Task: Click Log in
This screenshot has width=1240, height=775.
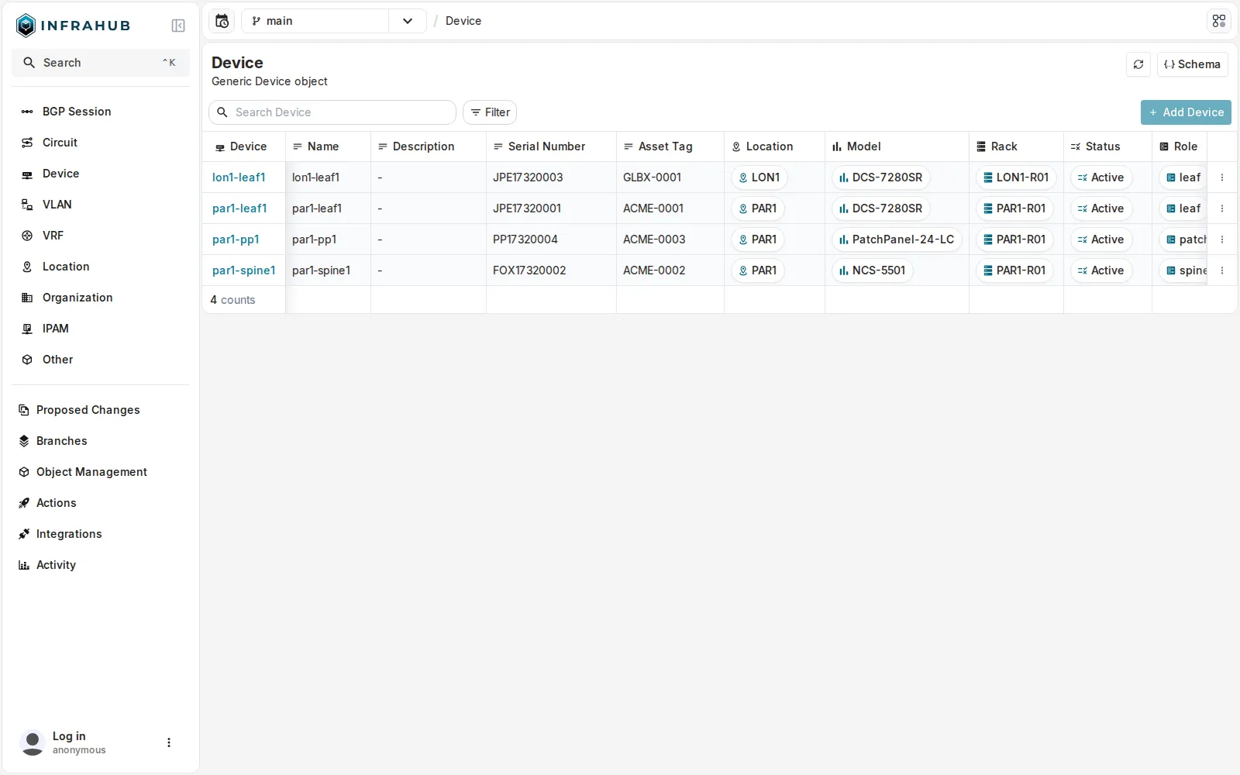Action: click(x=69, y=736)
